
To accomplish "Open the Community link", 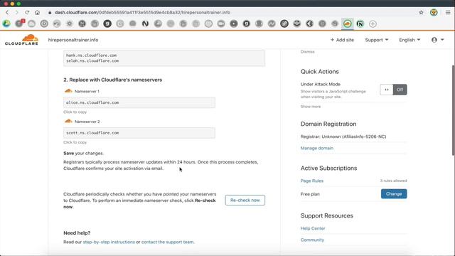I will [x=312, y=240].
